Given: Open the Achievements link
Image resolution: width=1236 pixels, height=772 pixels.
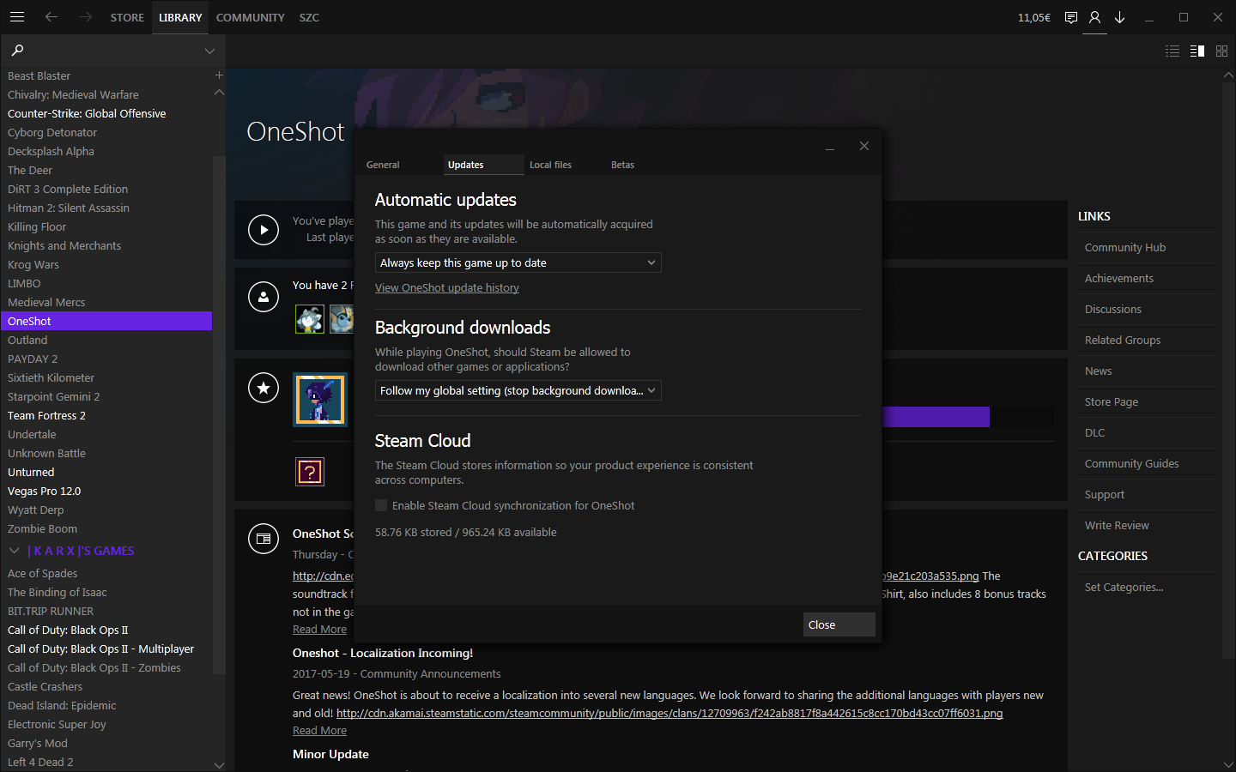Looking at the screenshot, I should pos(1119,278).
